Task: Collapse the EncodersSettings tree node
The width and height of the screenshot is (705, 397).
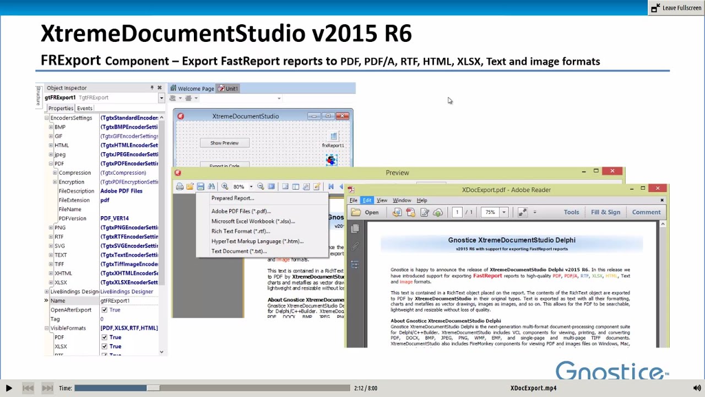Action: (x=46, y=118)
